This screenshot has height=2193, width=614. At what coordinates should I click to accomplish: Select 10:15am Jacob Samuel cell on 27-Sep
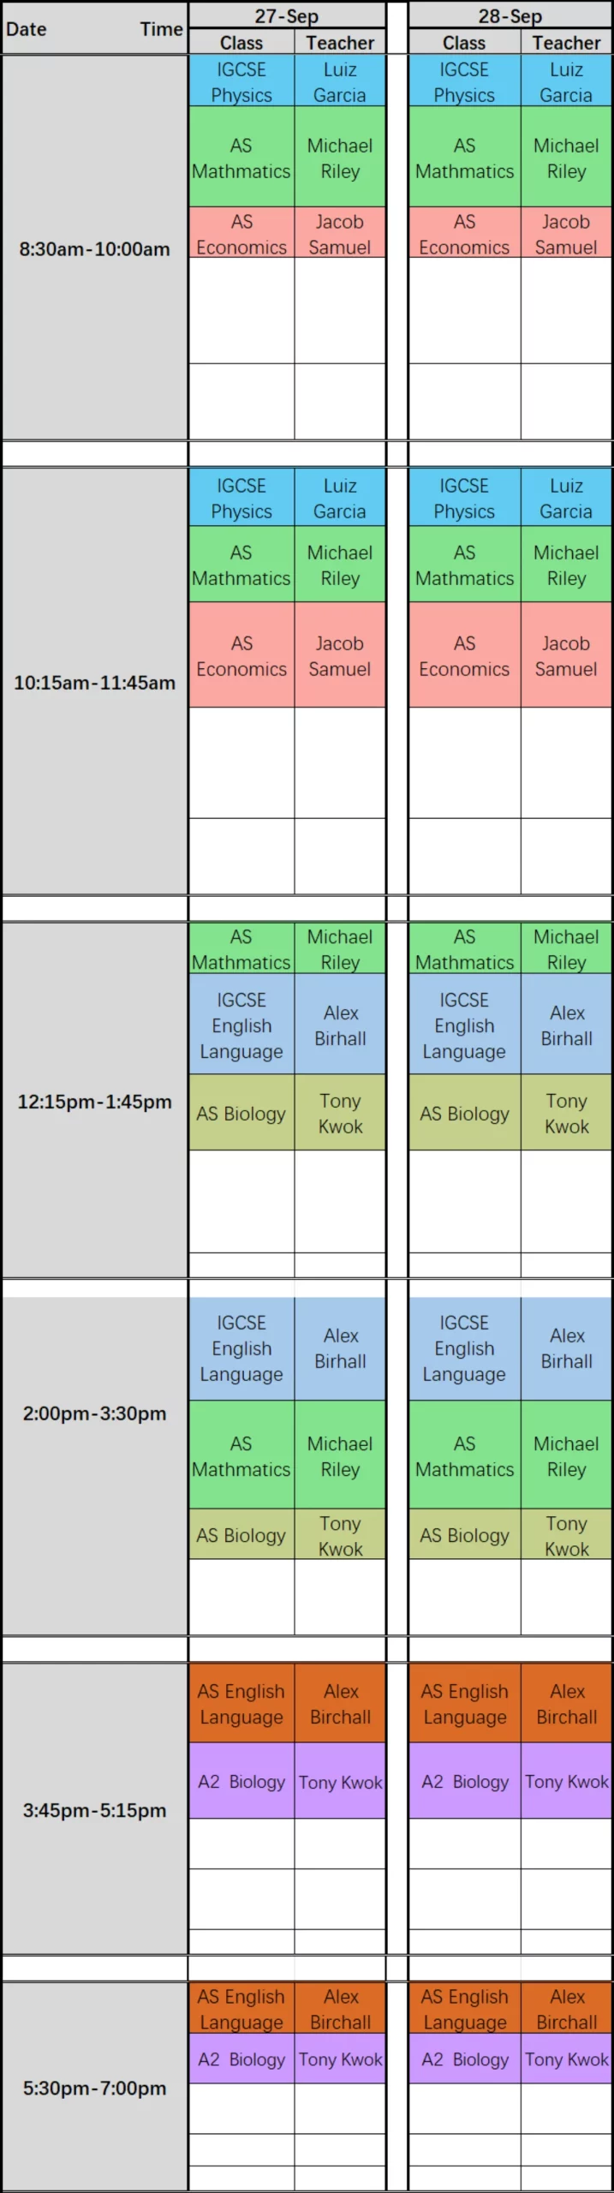pos(340,655)
